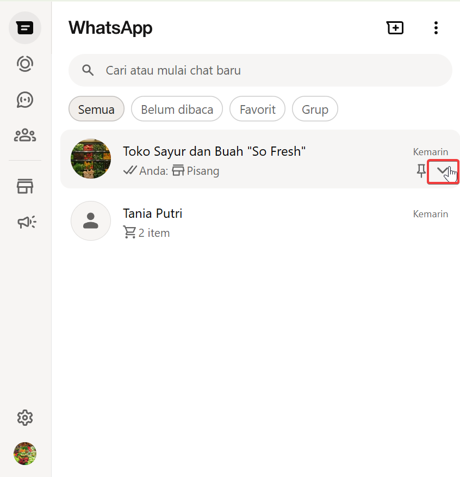Open the Status updates icon
The image size is (460, 477).
[x=25, y=64]
